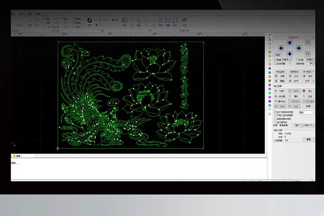Select the orange layer color swatch
The image size is (324, 216).
tap(269, 77)
